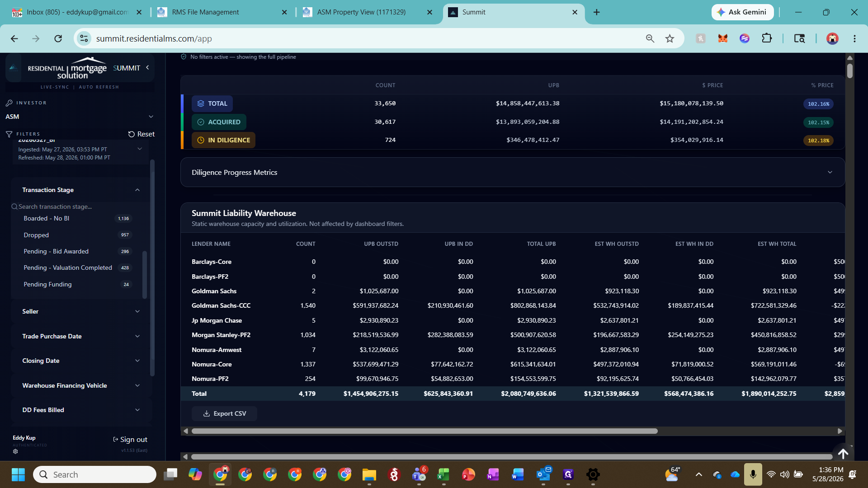This screenshot has height=488, width=868.
Task: Open the Copilot taskbar icon
Action: [x=195, y=474]
